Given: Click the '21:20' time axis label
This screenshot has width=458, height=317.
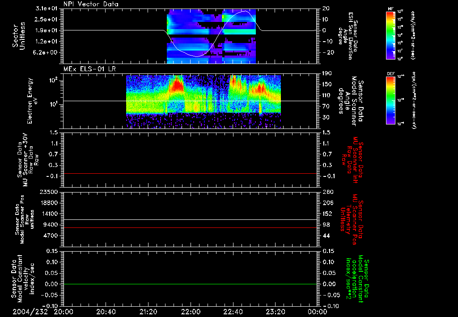Looking at the screenshot, I should [148, 312].
